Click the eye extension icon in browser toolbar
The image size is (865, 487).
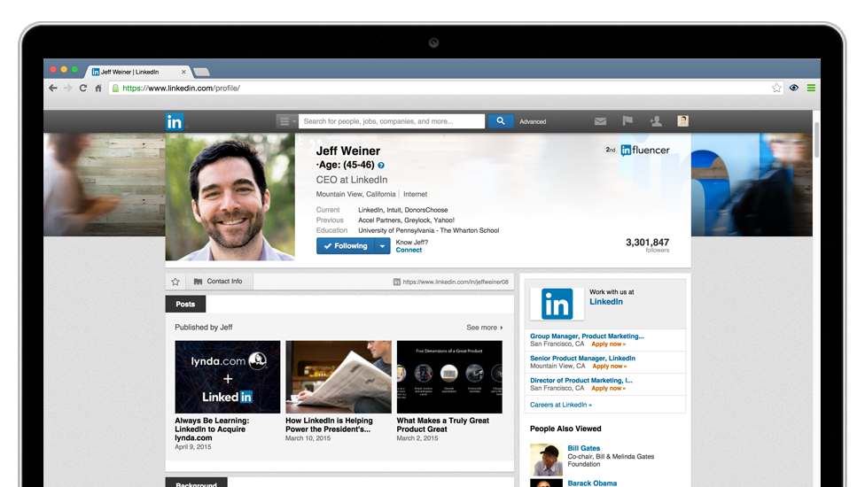click(x=794, y=89)
